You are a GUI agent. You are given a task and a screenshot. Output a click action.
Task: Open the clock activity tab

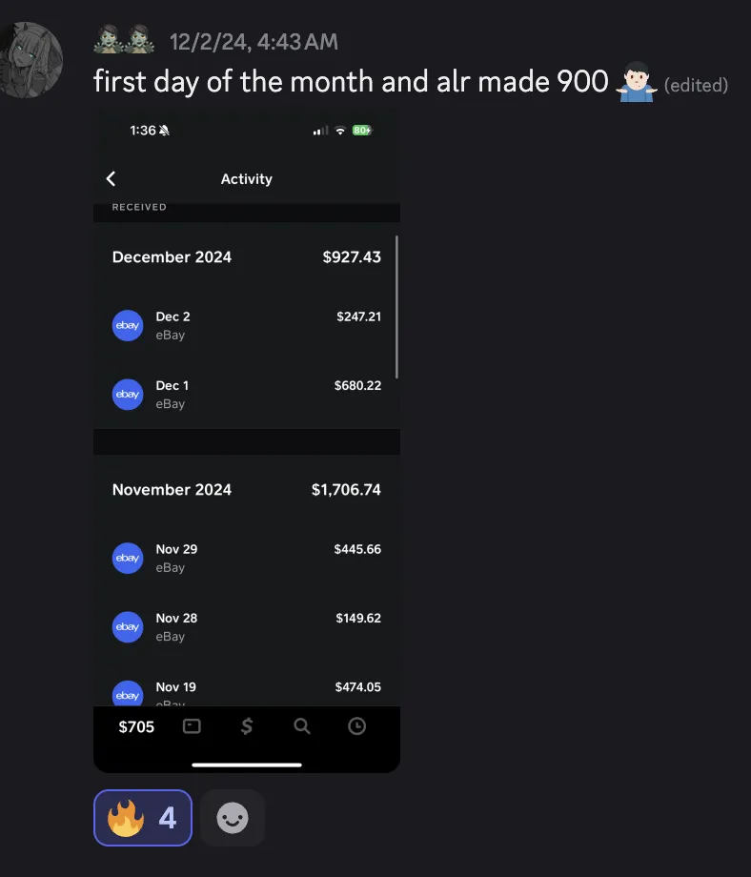coord(356,726)
